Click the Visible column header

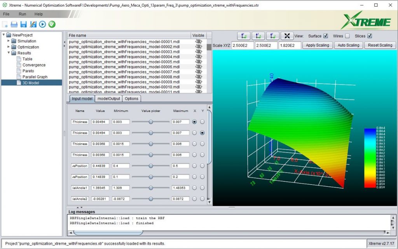click(198, 35)
